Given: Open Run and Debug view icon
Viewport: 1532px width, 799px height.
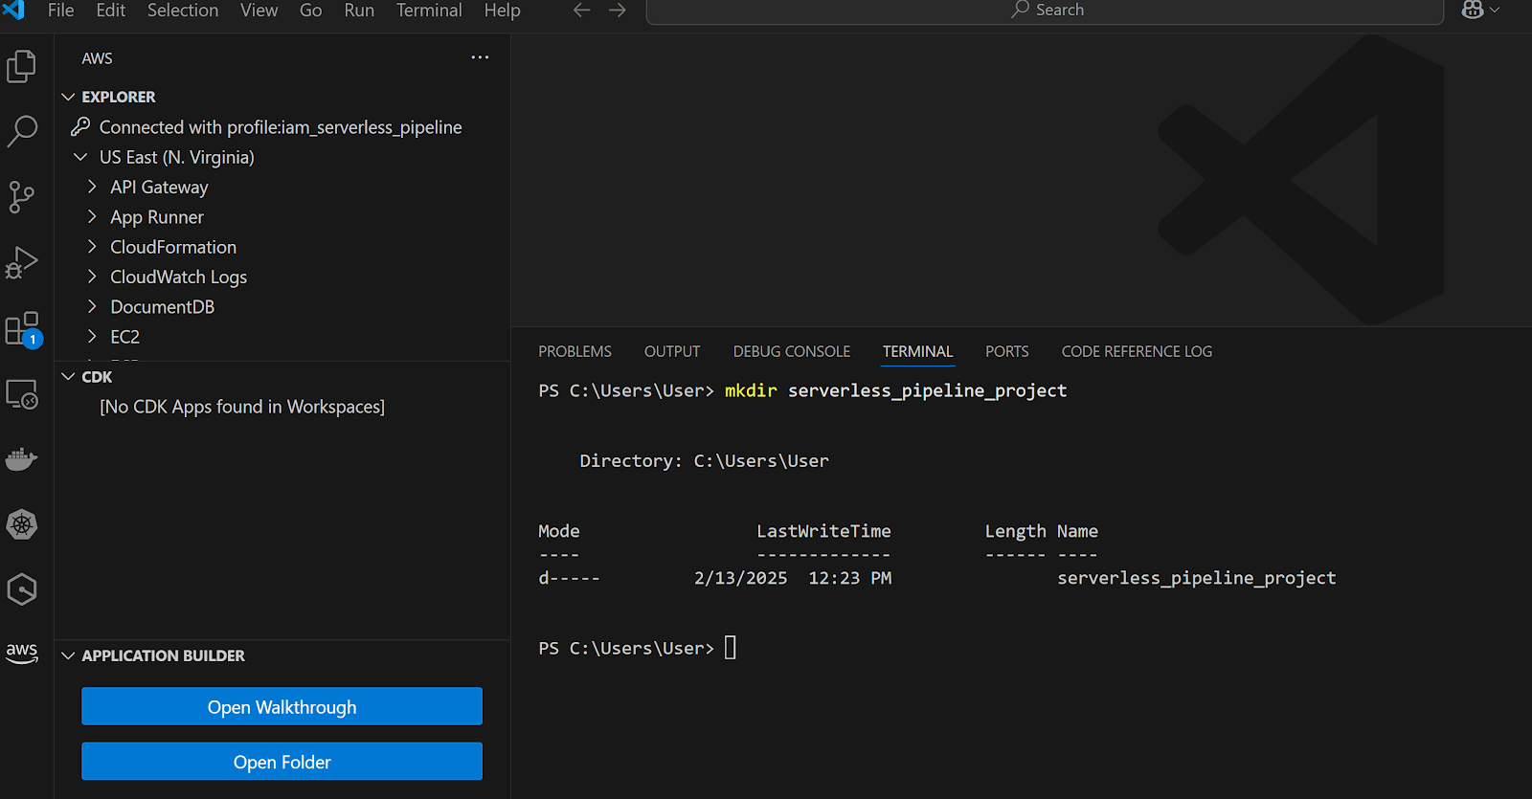Looking at the screenshot, I should point(21,262).
